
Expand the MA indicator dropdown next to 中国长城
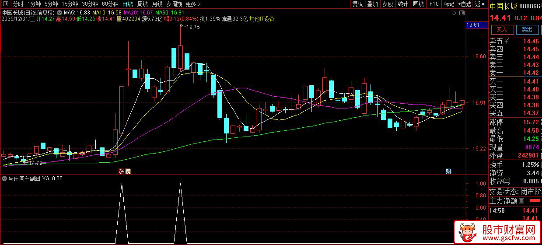point(59,13)
